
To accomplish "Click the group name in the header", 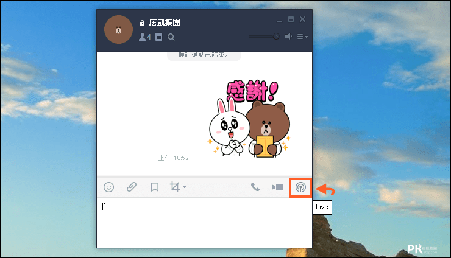I will point(165,23).
